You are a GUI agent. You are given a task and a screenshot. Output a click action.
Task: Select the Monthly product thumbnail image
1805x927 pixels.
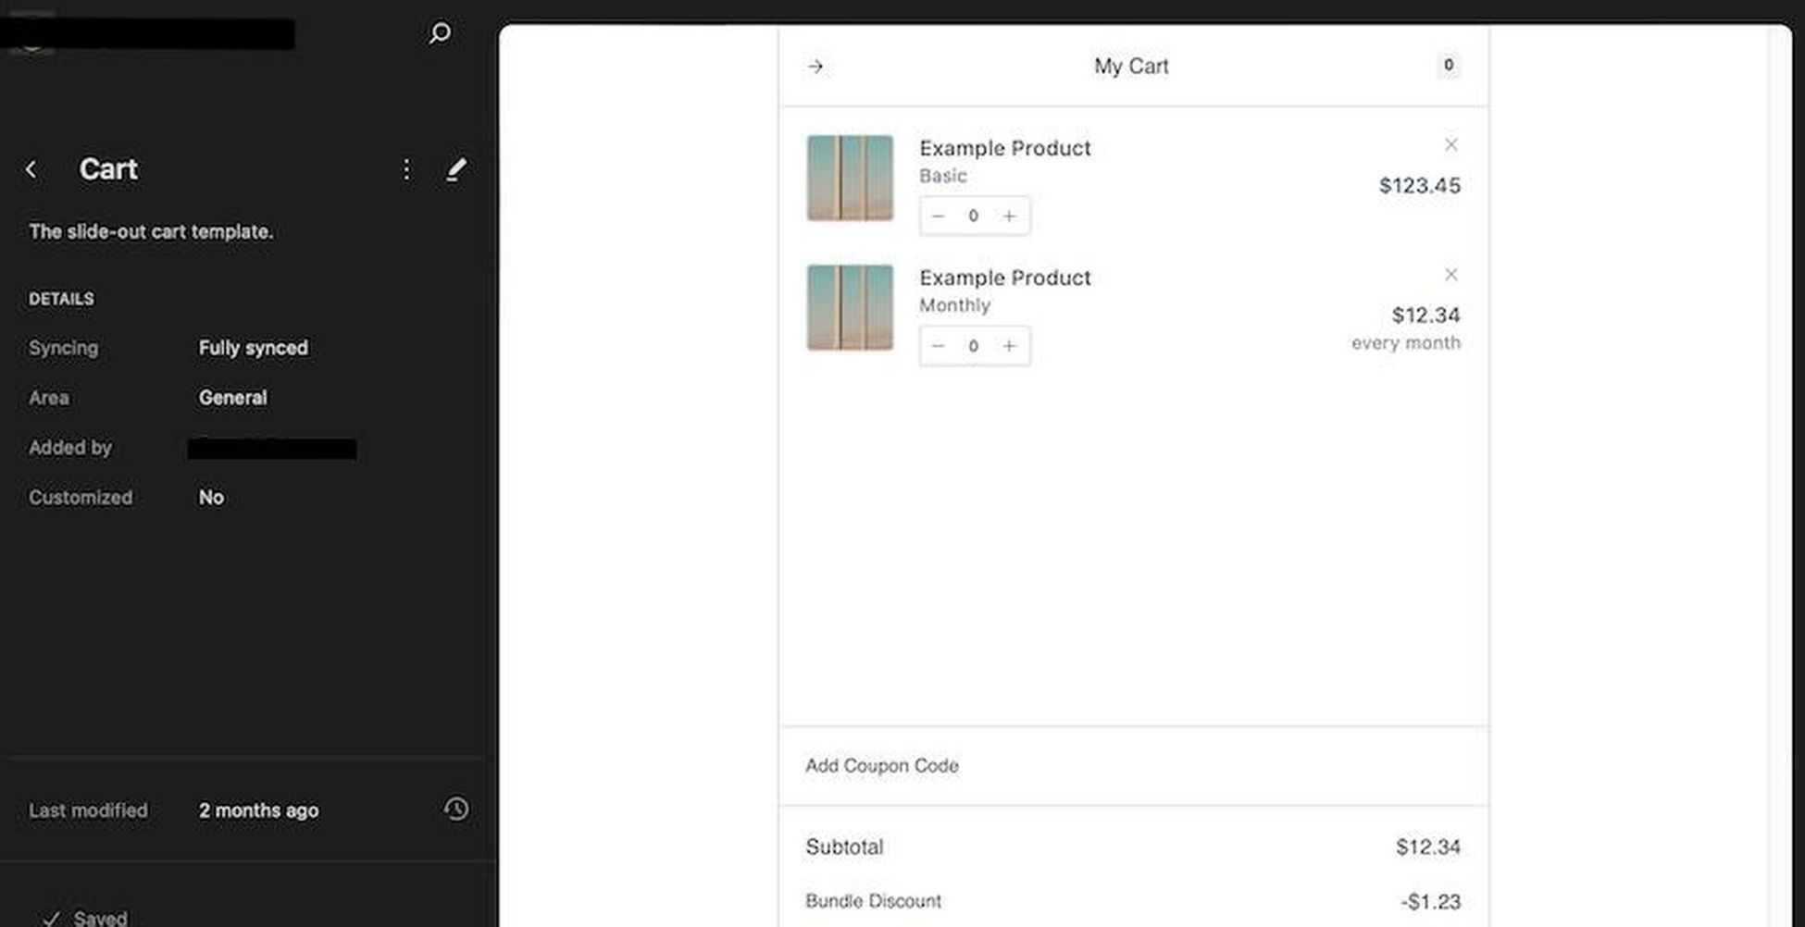tap(850, 307)
